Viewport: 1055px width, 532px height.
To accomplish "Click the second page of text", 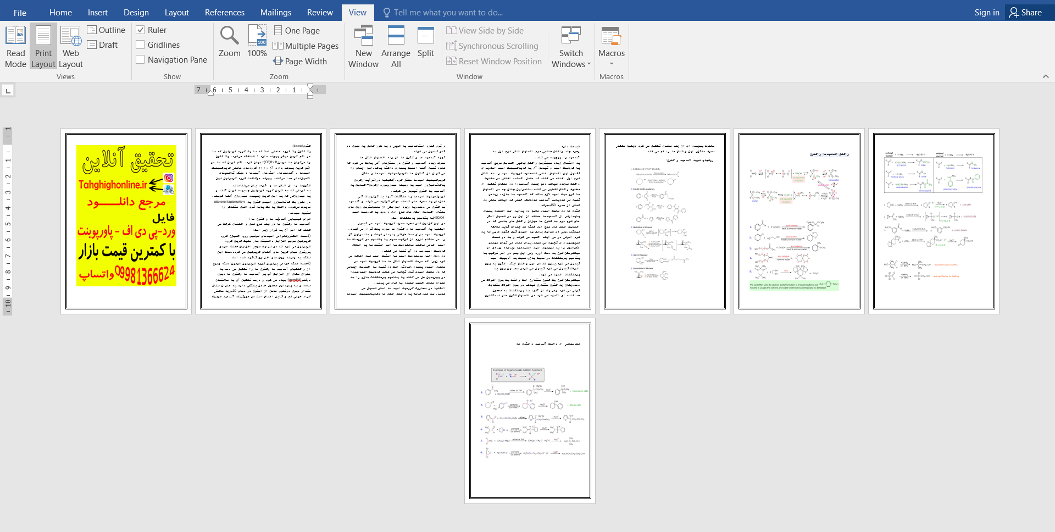I will (261, 221).
